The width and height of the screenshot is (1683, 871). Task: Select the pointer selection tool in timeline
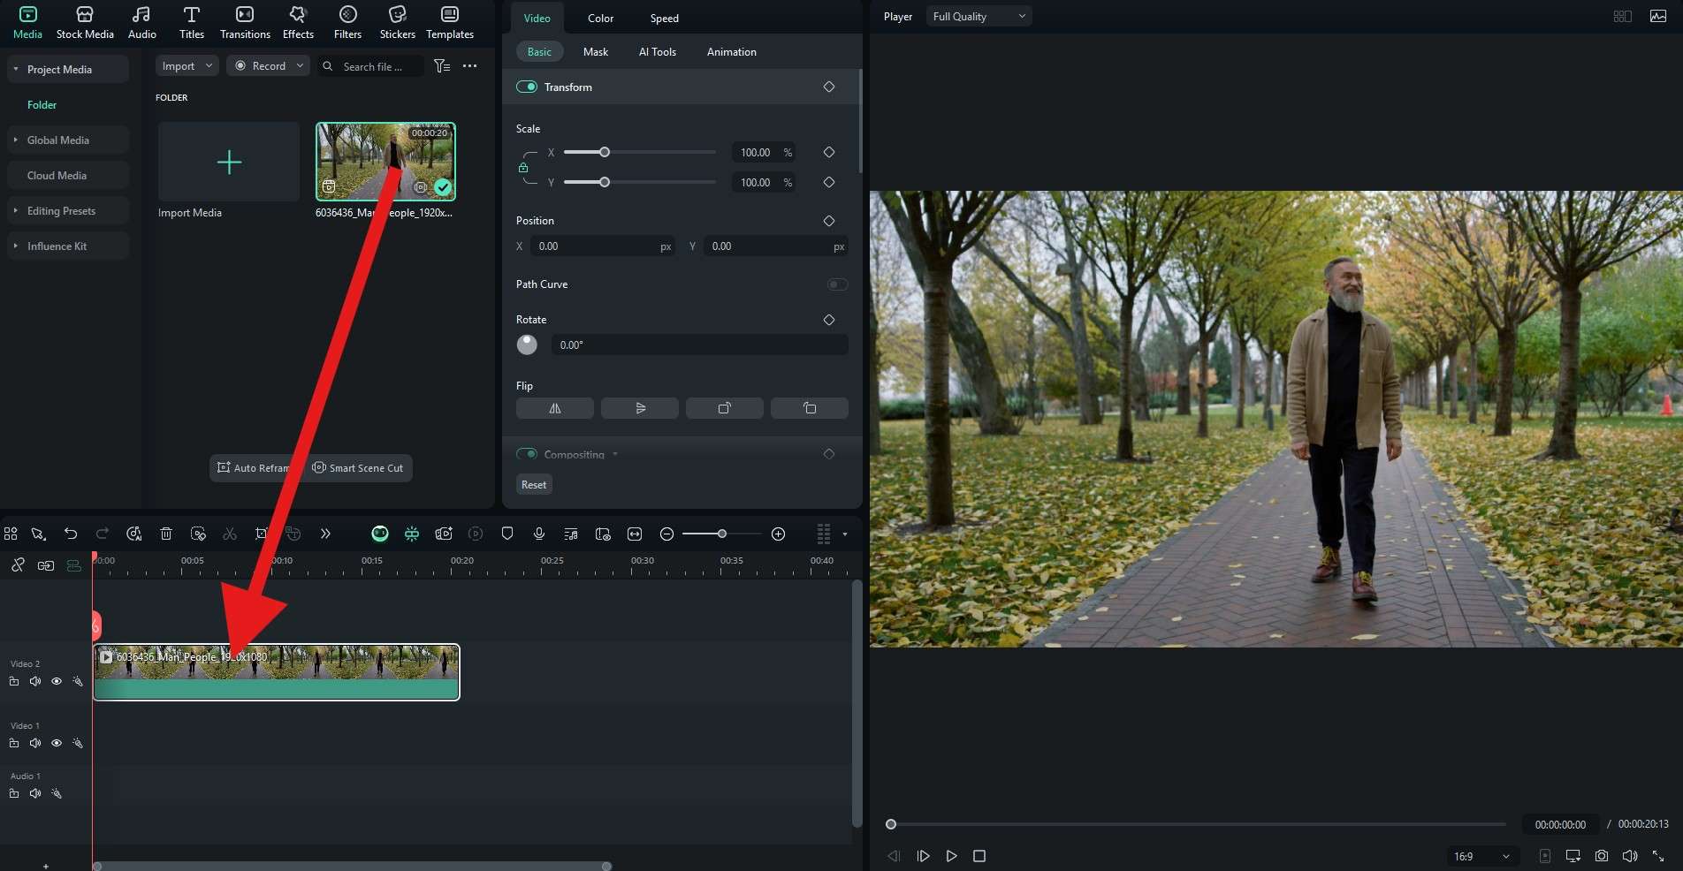tap(38, 534)
